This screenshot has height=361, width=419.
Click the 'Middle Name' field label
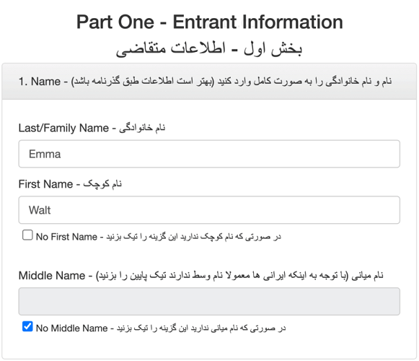tap(52, 276)
